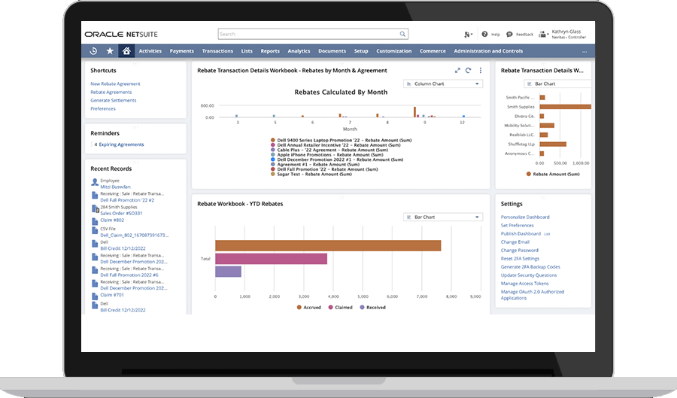Click the Employee person icon in Recent Records
Image resolution: width=677 pixels, height=398 pixels.
tap(95, 182)
